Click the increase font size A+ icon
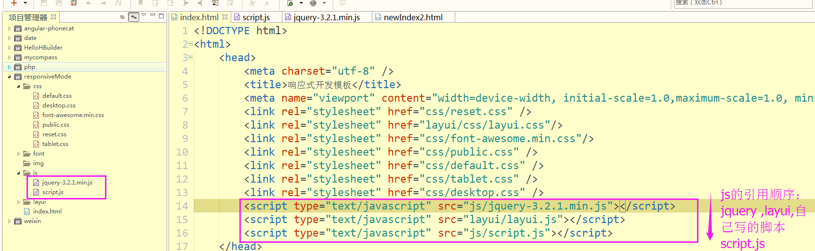 pyautogui.click(x=252, y=3)
